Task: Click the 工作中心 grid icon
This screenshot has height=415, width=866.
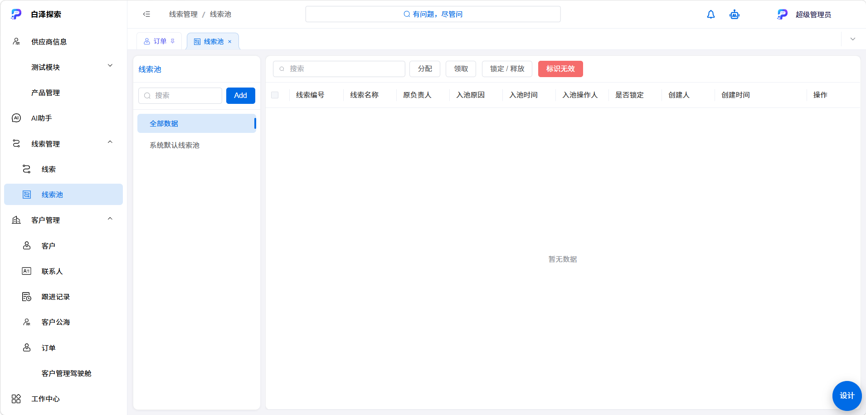Action: click(16, 399)
